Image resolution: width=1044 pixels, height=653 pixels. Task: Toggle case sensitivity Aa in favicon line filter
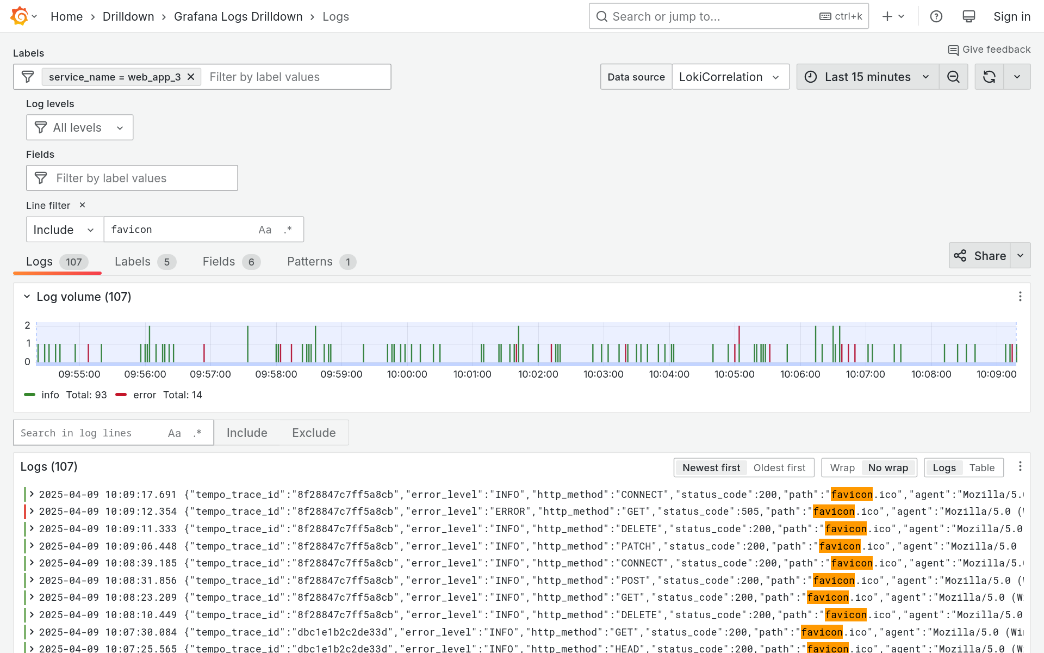pos(265,230)
